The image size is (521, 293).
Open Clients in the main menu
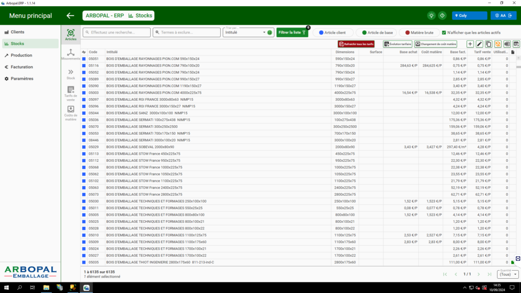pos(30,32)
